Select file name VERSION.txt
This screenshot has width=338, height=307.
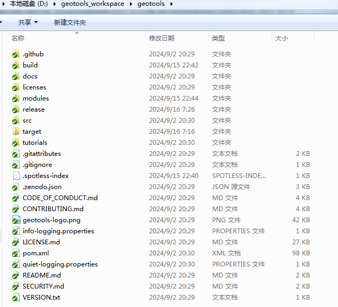pyautogui.click(x=41, y=298)
